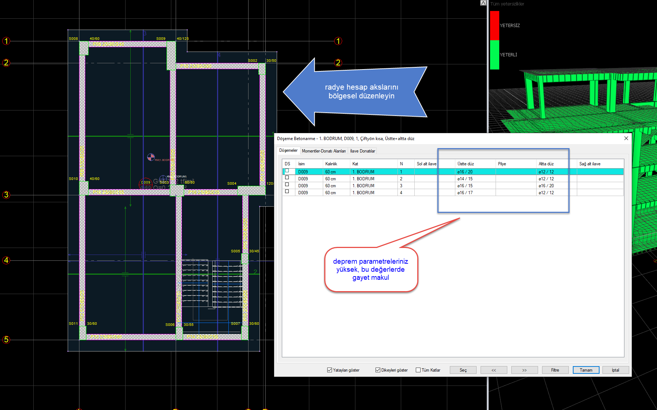Click the Altta düz column header
Image resolution: width=657 pixels, height=410 pixels.
(x=557, y=164)
